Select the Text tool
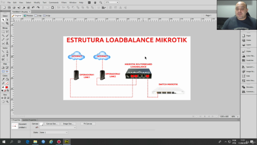 point(7,56)
